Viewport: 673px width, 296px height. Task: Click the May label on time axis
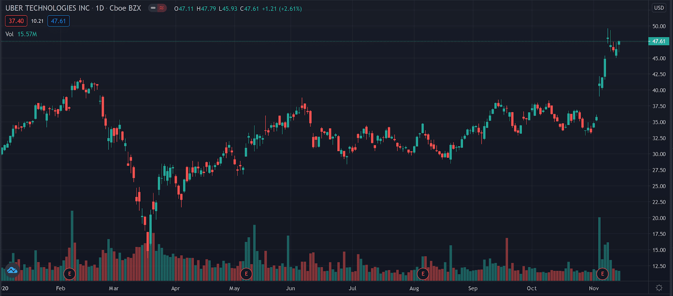pos(234,288)
